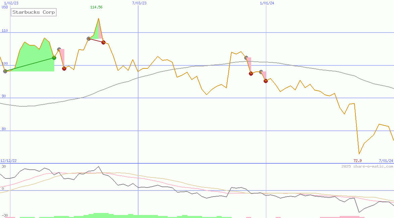Select the grey entry marker at chart's far left
This screenshot has height=218, width=394.
5,71
